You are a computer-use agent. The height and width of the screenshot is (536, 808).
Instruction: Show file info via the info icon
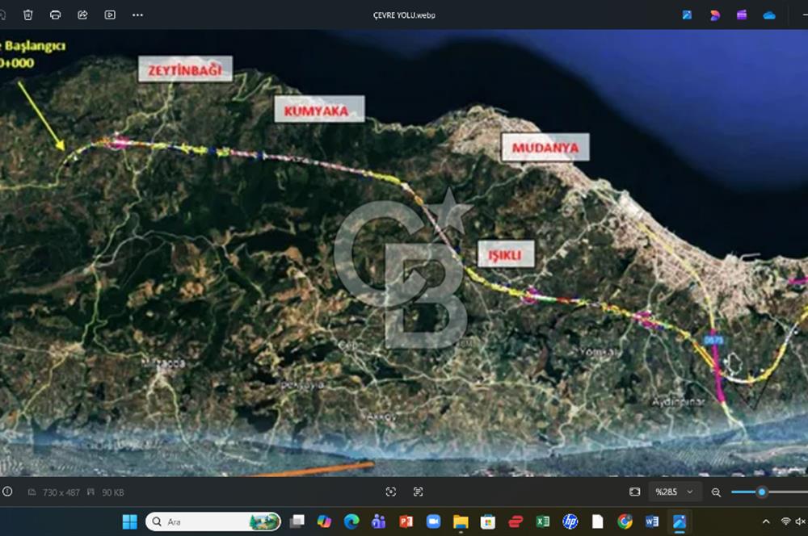click(7, 492)
